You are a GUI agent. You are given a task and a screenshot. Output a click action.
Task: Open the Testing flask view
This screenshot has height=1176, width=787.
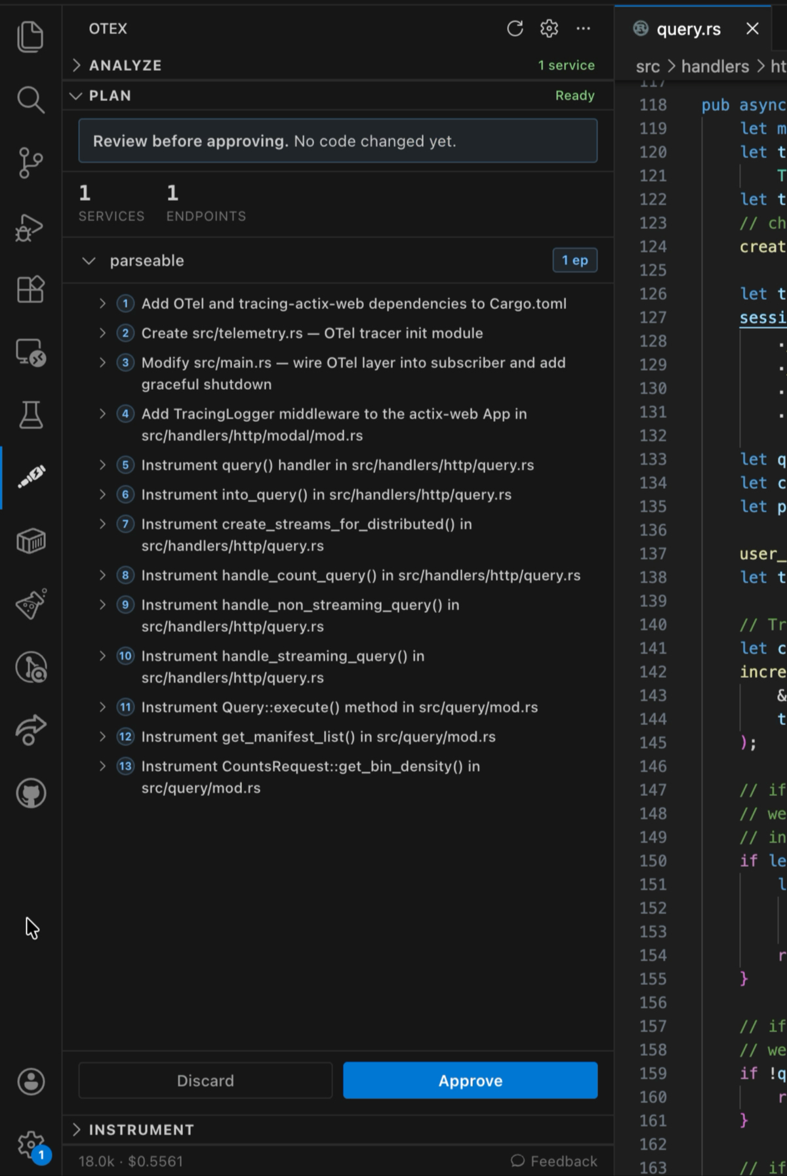point(30,415)
